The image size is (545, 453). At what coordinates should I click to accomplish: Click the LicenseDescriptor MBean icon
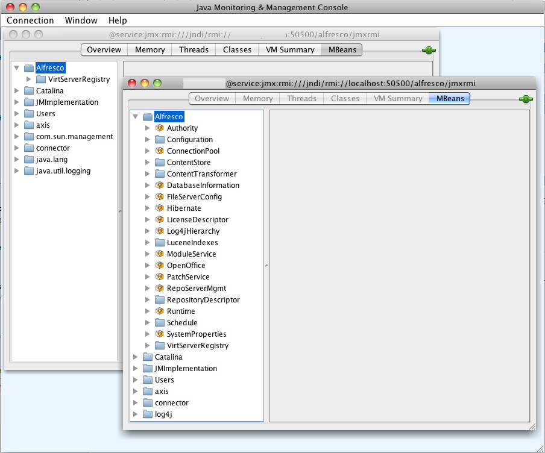[x=160, y=220]
